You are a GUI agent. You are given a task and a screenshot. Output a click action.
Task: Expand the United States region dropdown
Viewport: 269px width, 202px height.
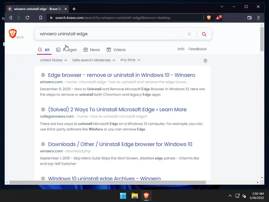coord(53,60)
